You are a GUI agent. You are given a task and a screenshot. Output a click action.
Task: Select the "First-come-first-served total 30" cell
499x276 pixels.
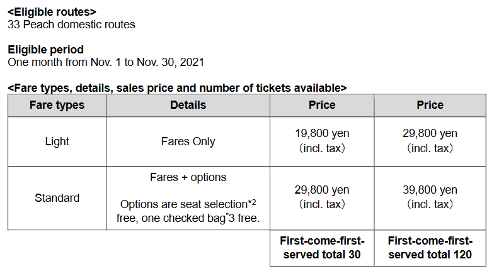point(321,248)
